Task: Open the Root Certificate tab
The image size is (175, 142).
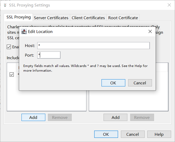Action: [x=123, y=18]
